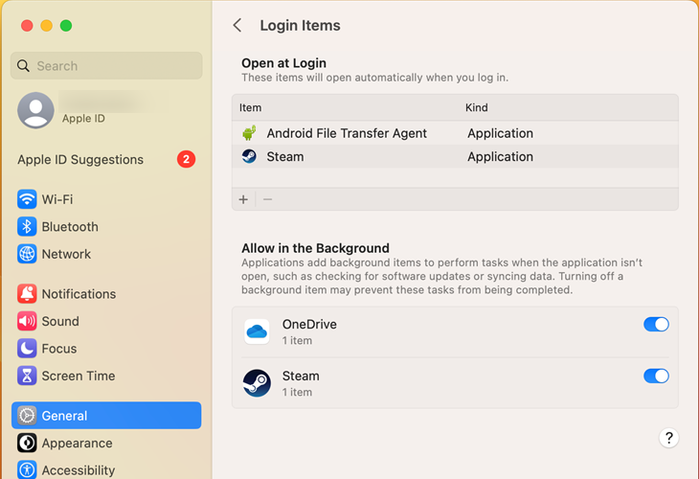Remove login item with minus button
This screenshot has height=479, width=699.
268,199
